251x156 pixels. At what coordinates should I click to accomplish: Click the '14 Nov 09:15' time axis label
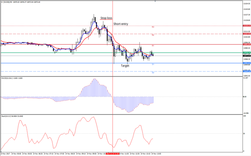81,154
